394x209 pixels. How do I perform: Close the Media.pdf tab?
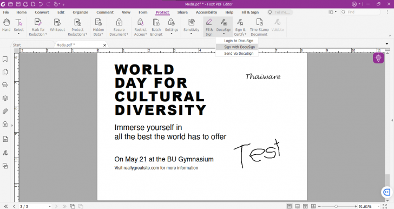pos(104,45)
